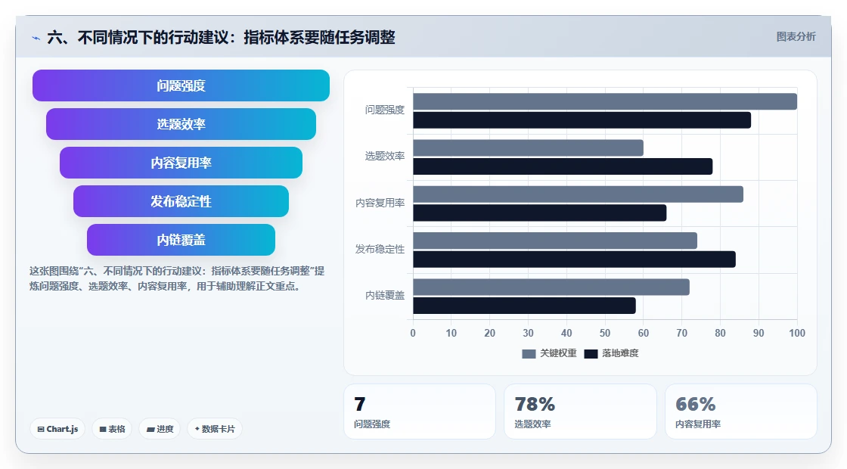Click the 发布稳定性 y-axis label
The width and height of the screenshot is (847, 469).
[380, 250]
